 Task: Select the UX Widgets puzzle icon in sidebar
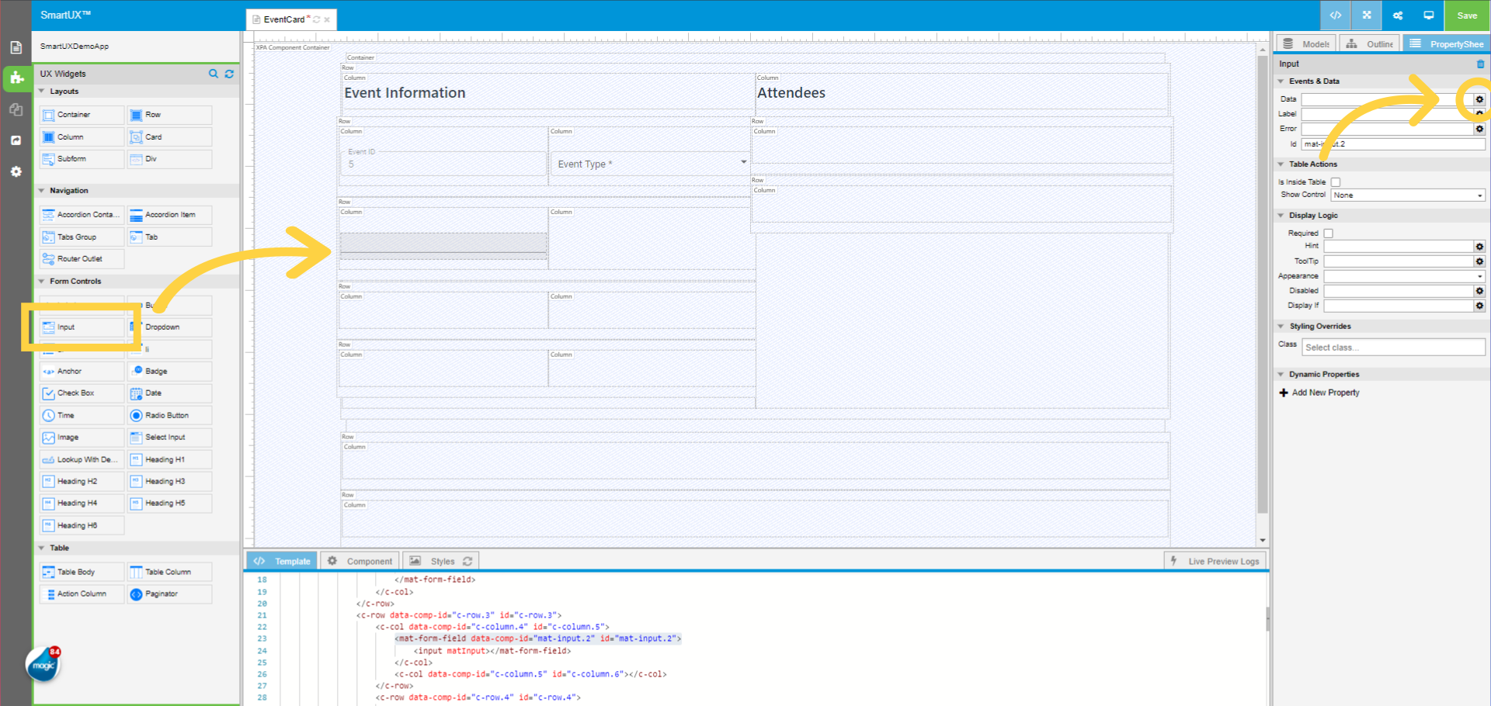[16, 78]
